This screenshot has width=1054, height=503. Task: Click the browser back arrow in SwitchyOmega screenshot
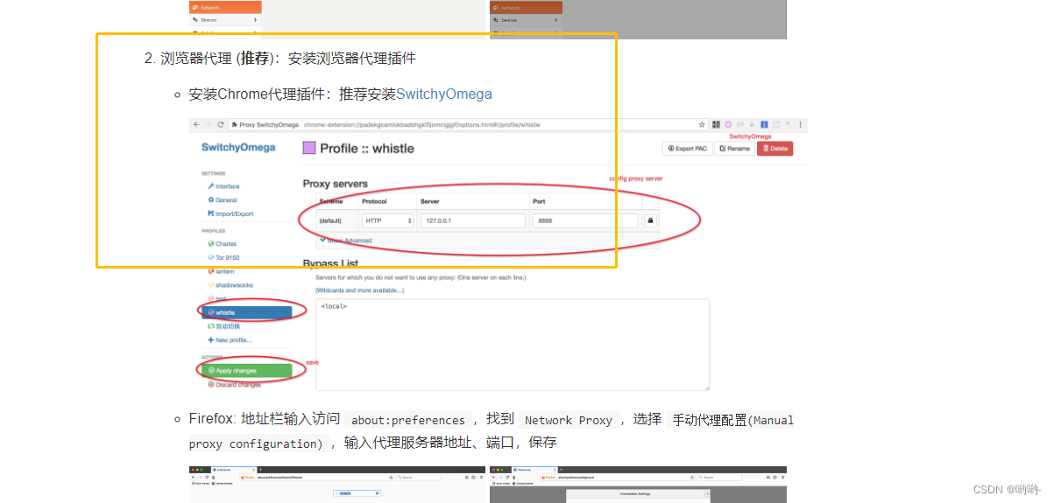click(196, 125)
